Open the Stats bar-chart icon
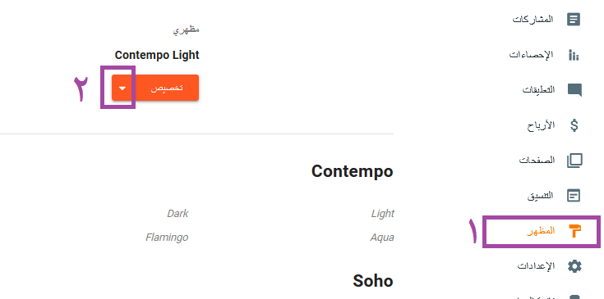 (x=574, y=55)
